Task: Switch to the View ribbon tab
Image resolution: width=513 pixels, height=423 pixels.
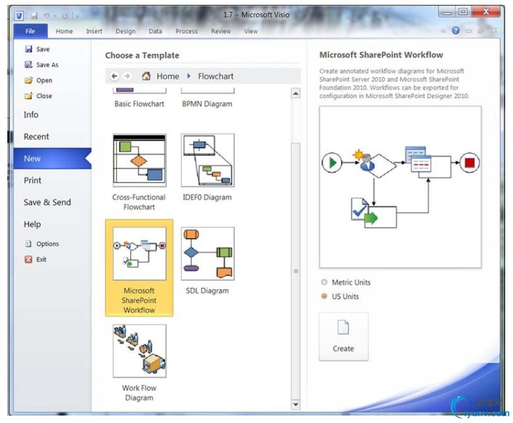Action: (250, 31)
